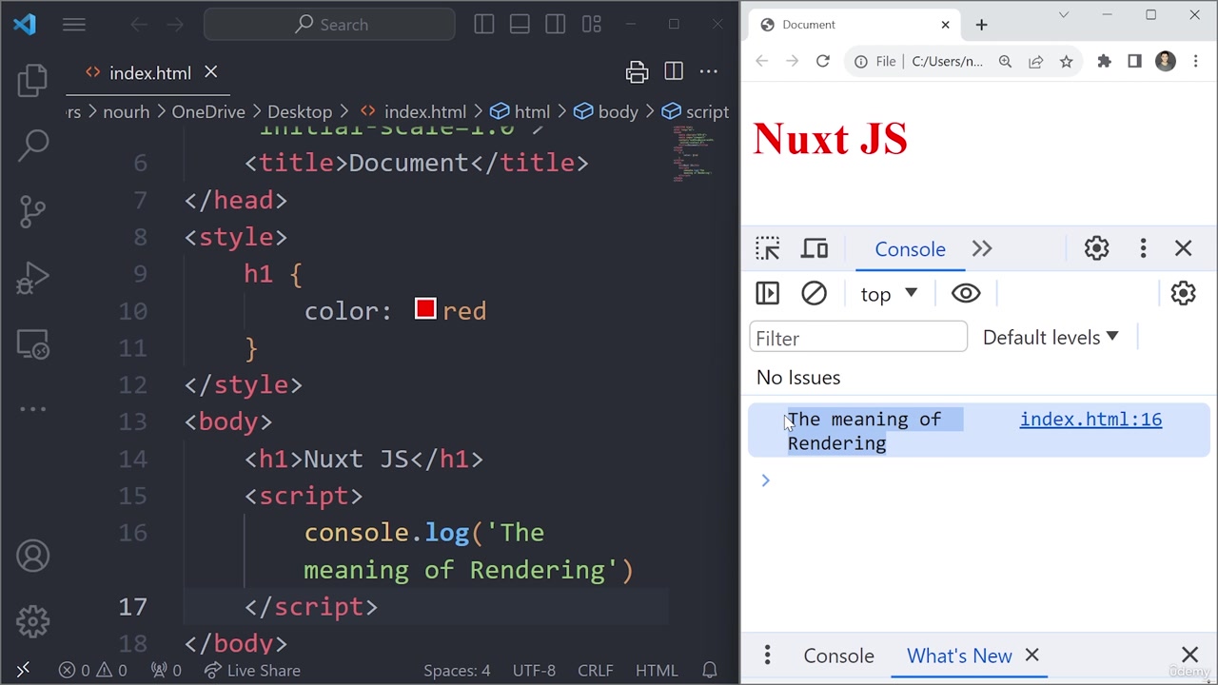Open Chrome tab search chevron
Image resolution: width=1218 pixels, height=685 pixels.
1064,14
